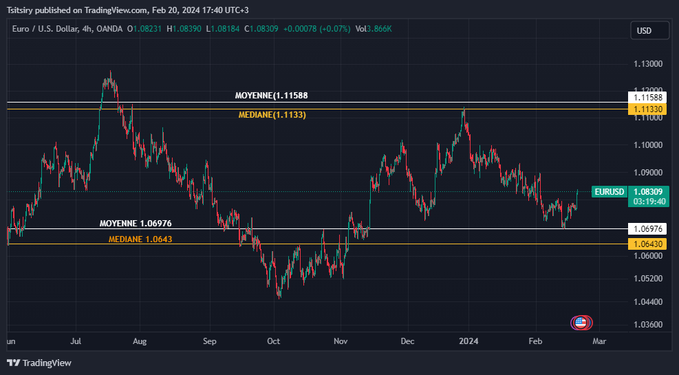Click the 1.06430 orange price axis label
Viewport: 679px width, 375px height.
point(647,244)
